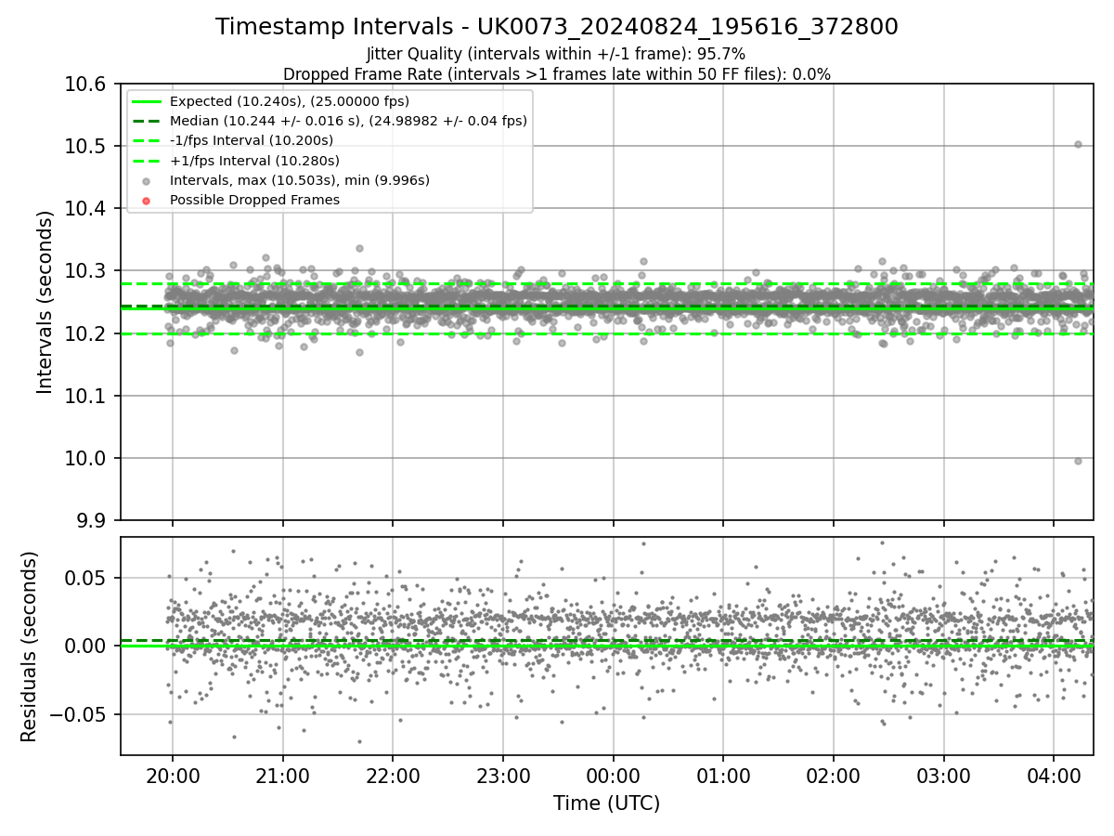Click the legend entry 'Intervals, max (10.503s), min (9.996s)'
This screenshot has height=836, width=1114.
click(300, 180)
